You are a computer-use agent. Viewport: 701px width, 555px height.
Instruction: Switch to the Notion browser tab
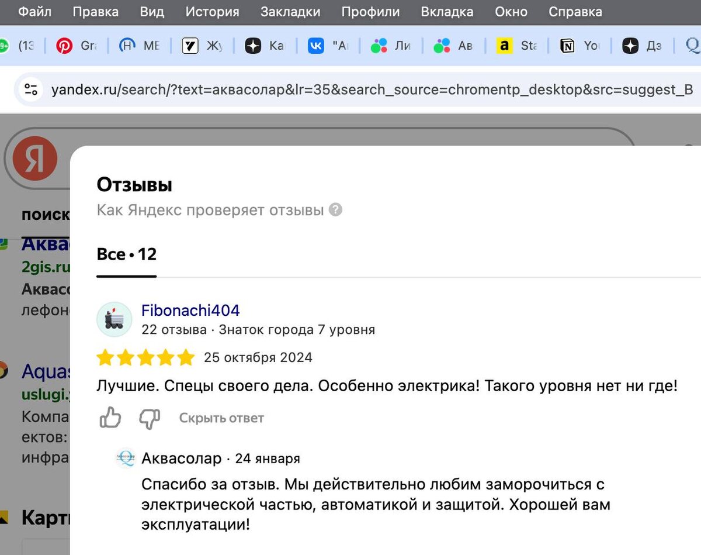[x=580, y=46]
